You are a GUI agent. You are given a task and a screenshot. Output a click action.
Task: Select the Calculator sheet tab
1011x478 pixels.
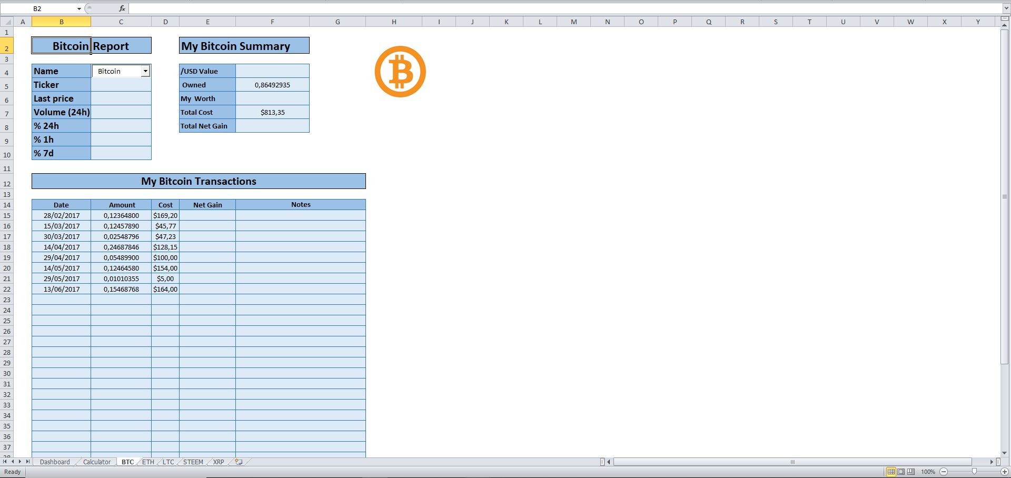tap(96, 462)
